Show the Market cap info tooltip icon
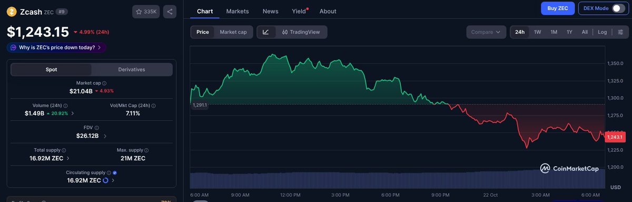The height and width of the screenshot is (202, 632). point(104,83)
